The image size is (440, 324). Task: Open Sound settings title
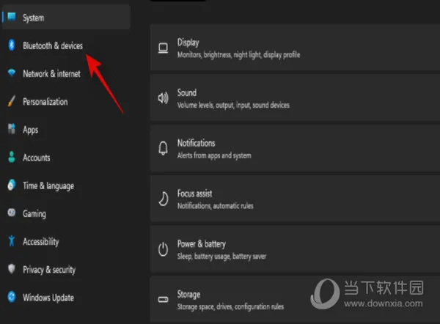pos(186,92)
